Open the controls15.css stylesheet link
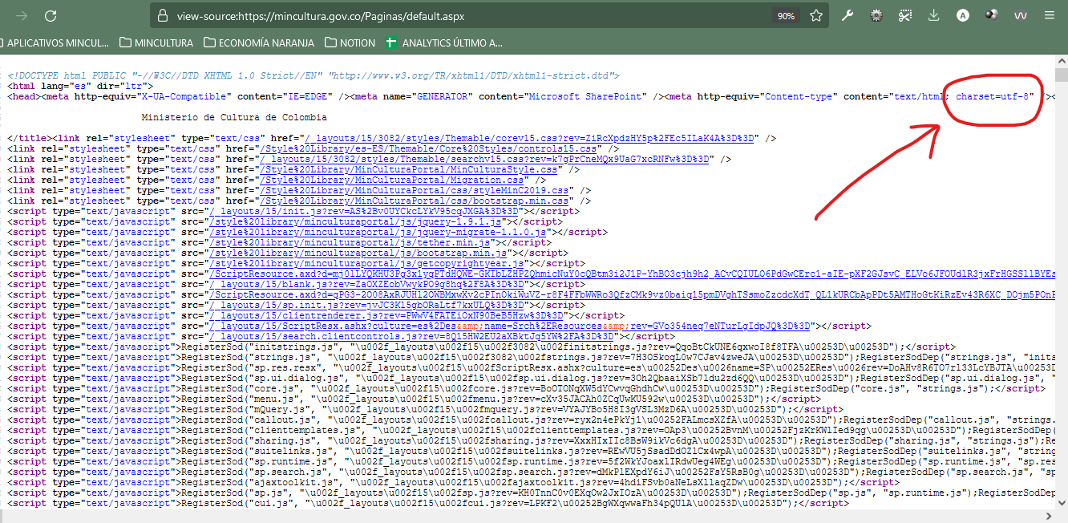 click(x=428, y=148)
